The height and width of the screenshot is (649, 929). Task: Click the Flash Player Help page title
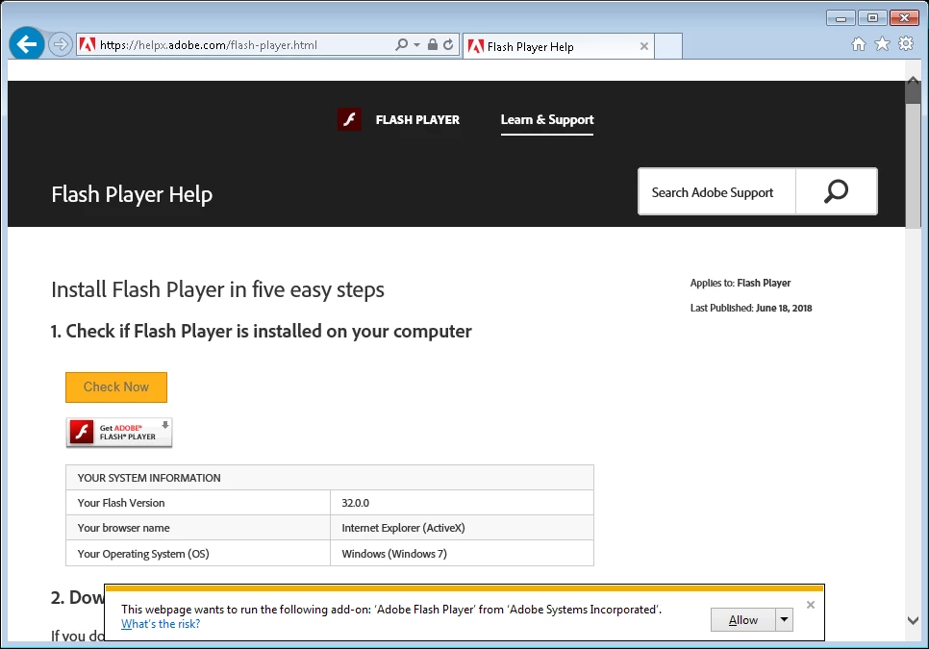coord(132,195)
